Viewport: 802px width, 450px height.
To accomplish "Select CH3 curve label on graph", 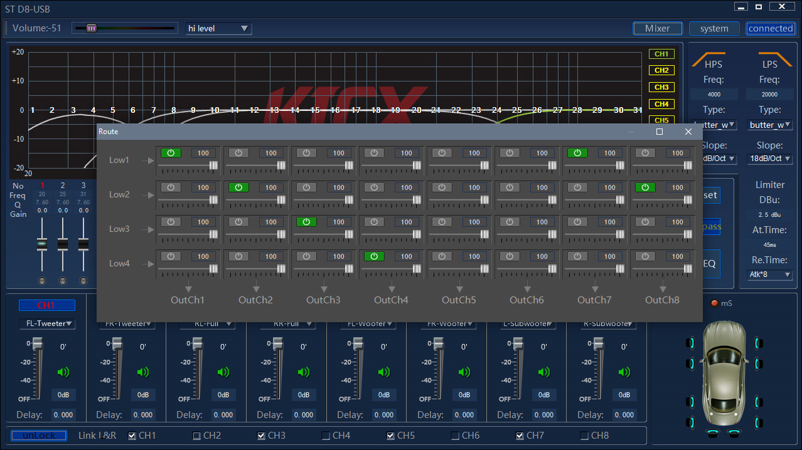I will [661, 87].
